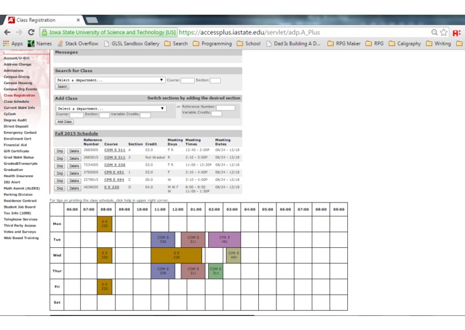The image size is (465, 330).
Task: Click the browser back arrow
Action: click(7, 32)
